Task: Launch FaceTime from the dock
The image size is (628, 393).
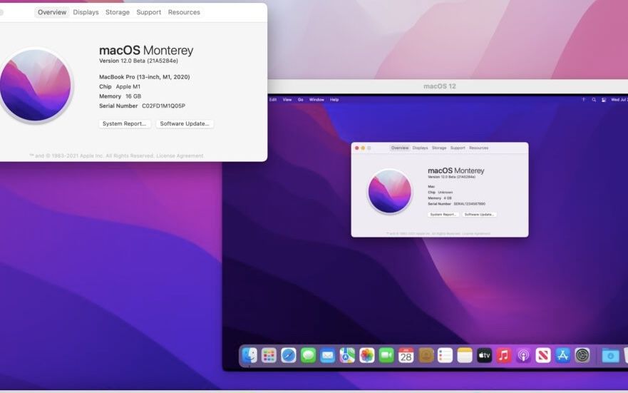Action: click(386, 355)
